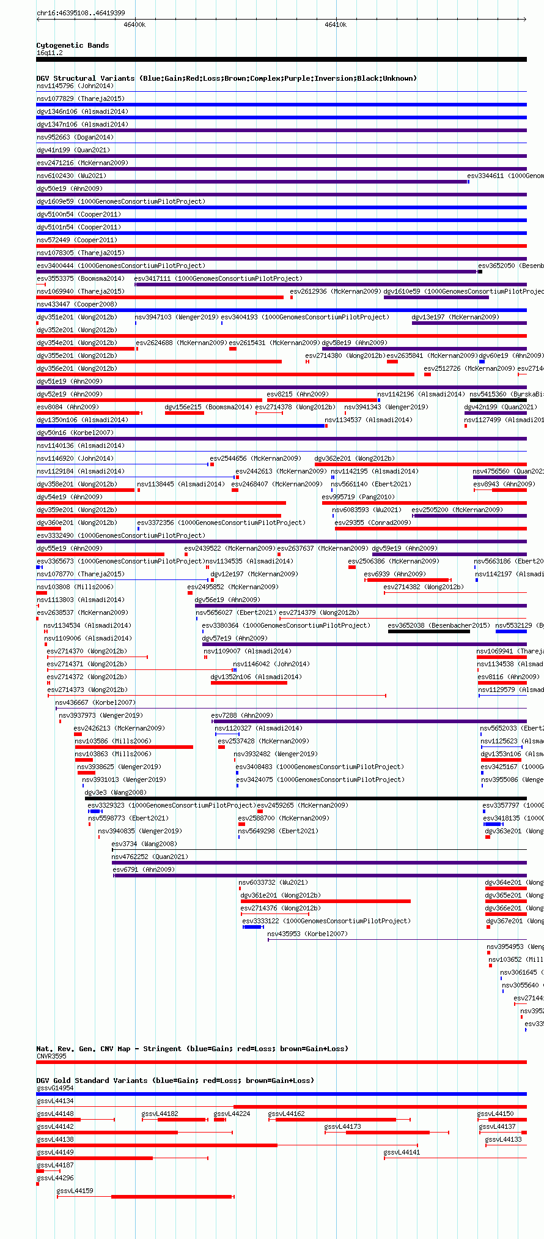Click the dgv50e19 (Ahn2009) label
Viewport: 544px width, 1239px height.
[x=69, y=188]
